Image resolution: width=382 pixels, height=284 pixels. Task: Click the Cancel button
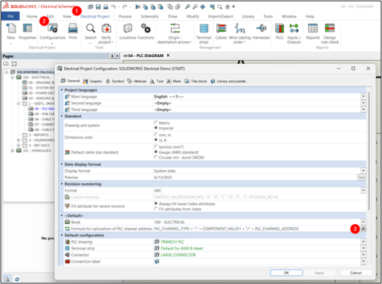click(356, 273)
